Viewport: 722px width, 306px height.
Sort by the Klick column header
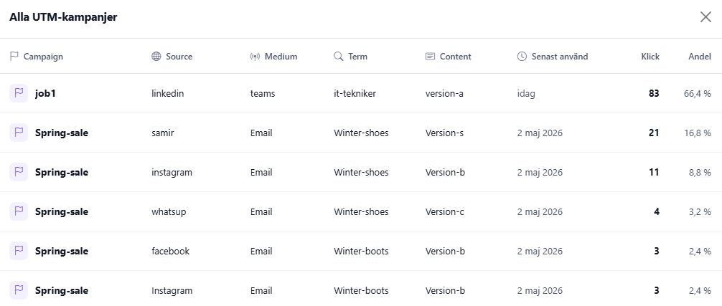(650, 57)
